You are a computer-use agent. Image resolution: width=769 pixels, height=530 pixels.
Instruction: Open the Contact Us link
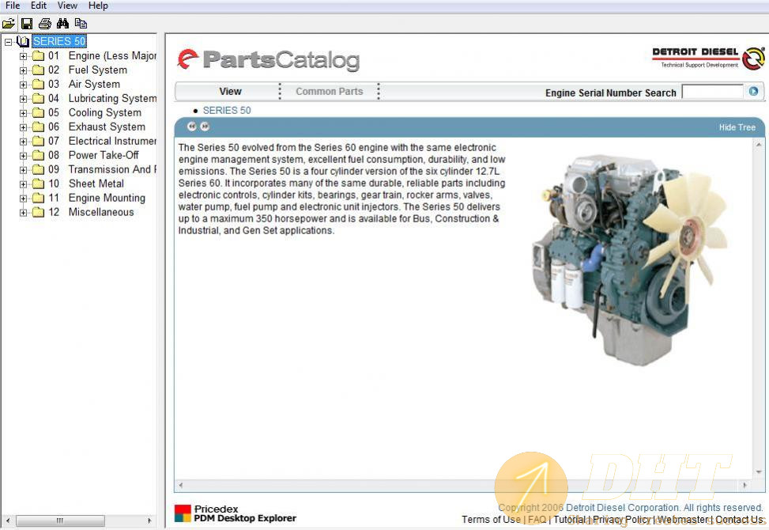pyautogui.click(x=740, y=519)
